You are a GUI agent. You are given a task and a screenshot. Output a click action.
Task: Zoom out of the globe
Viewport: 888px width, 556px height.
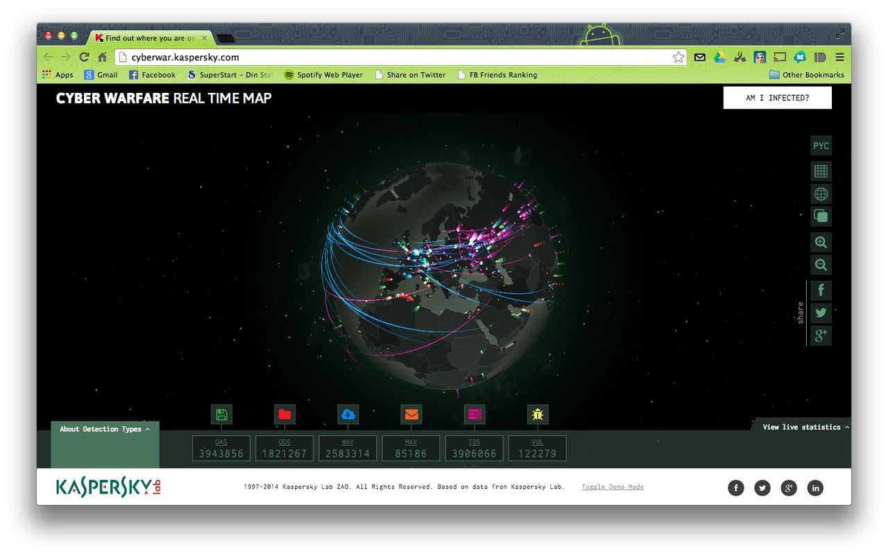pyautogui.click(x=821, y=265)
